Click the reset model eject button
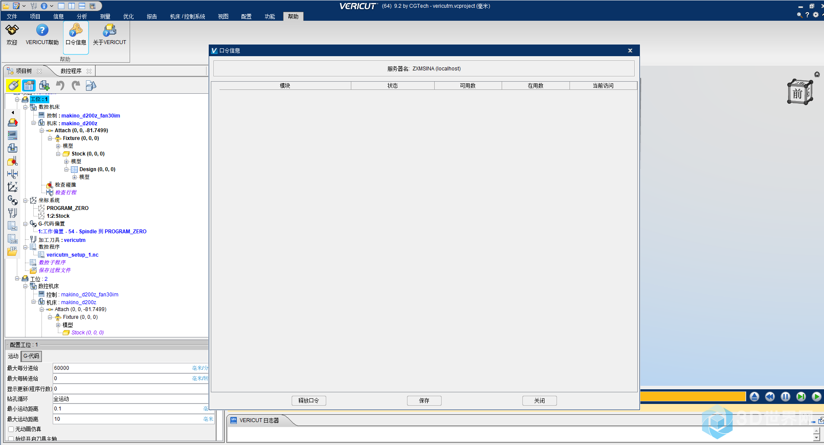This screenshot has width=824, height=445. point(754,397)
